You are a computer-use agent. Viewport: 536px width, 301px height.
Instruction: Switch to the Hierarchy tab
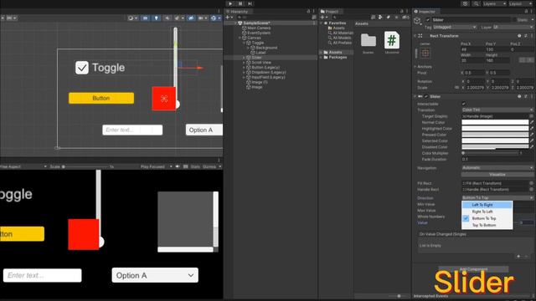tap(237, 11)
